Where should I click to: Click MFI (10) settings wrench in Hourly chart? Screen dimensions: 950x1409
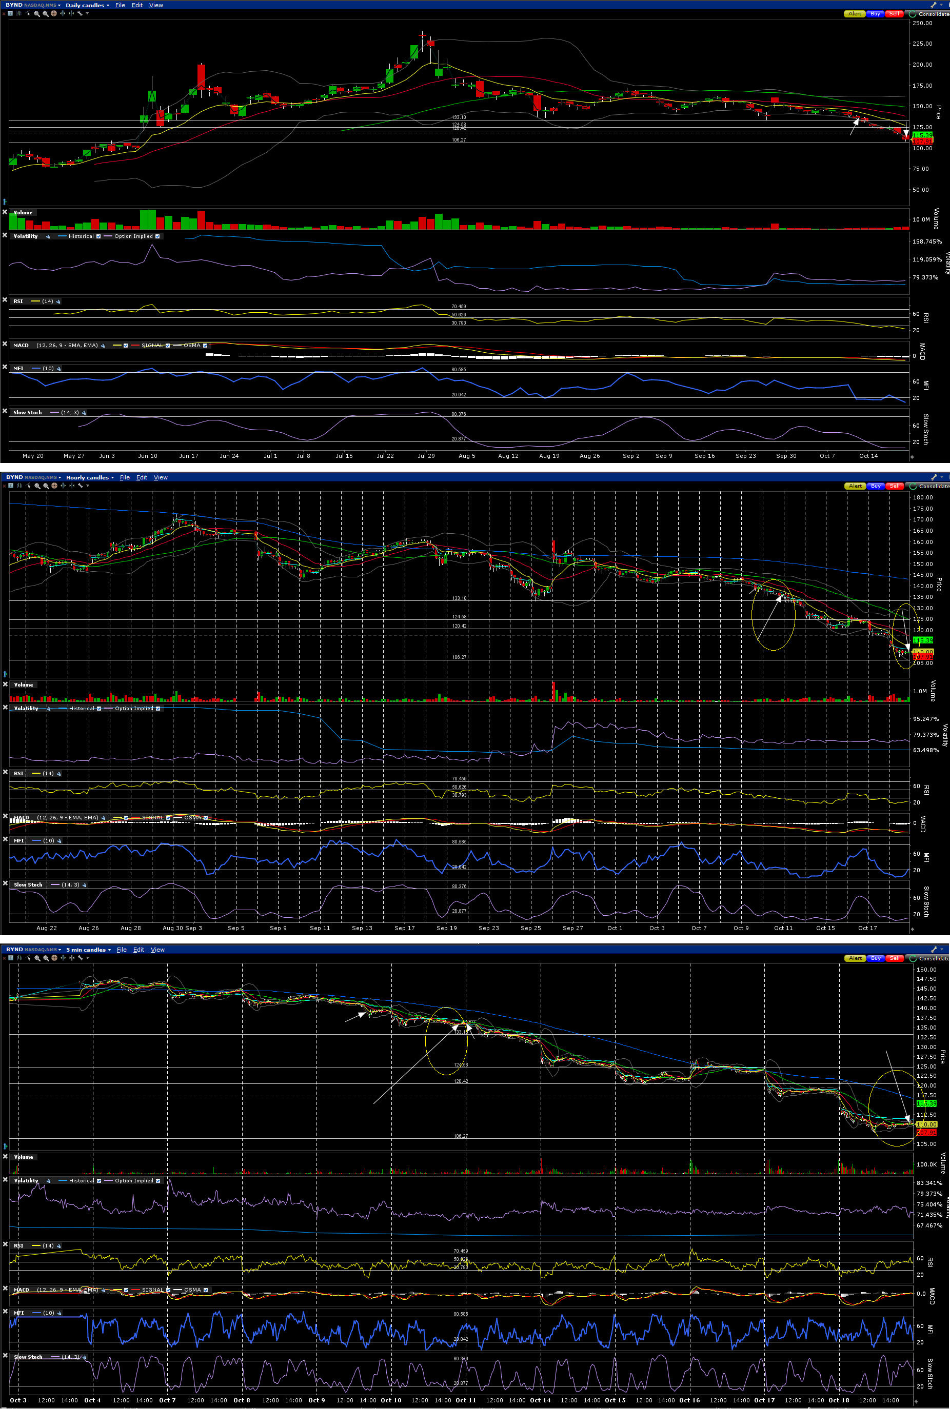[x=60, y=841]
